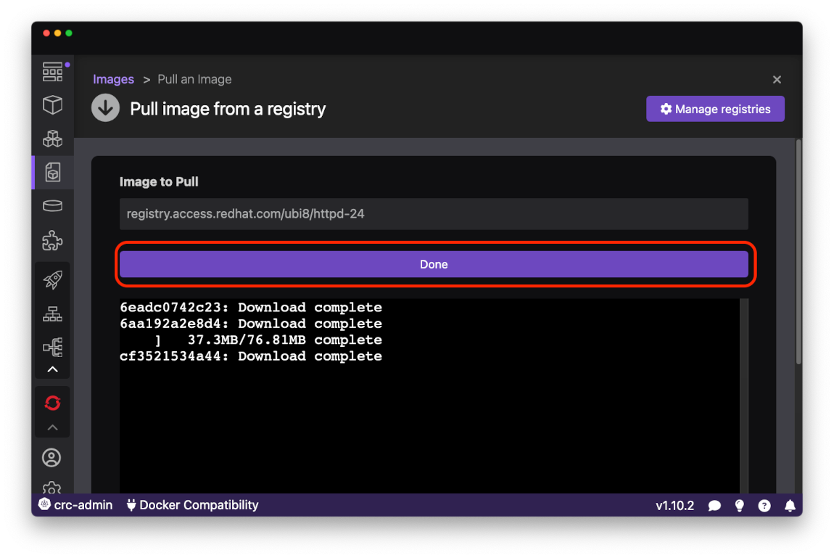Click the org-chart hierarchy icon below the rocket
This screenshot has width=834, height=558.
click(x=53, y=314)
